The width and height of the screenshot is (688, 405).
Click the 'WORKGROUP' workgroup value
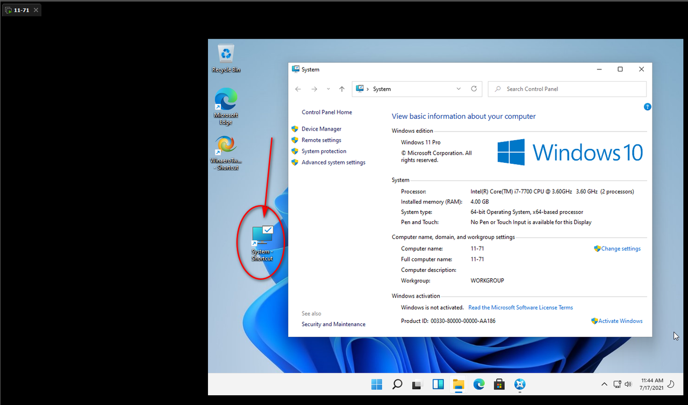(487, 280)
